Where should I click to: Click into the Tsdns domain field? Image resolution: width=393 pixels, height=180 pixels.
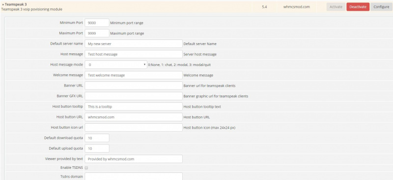tap(134, 176)
